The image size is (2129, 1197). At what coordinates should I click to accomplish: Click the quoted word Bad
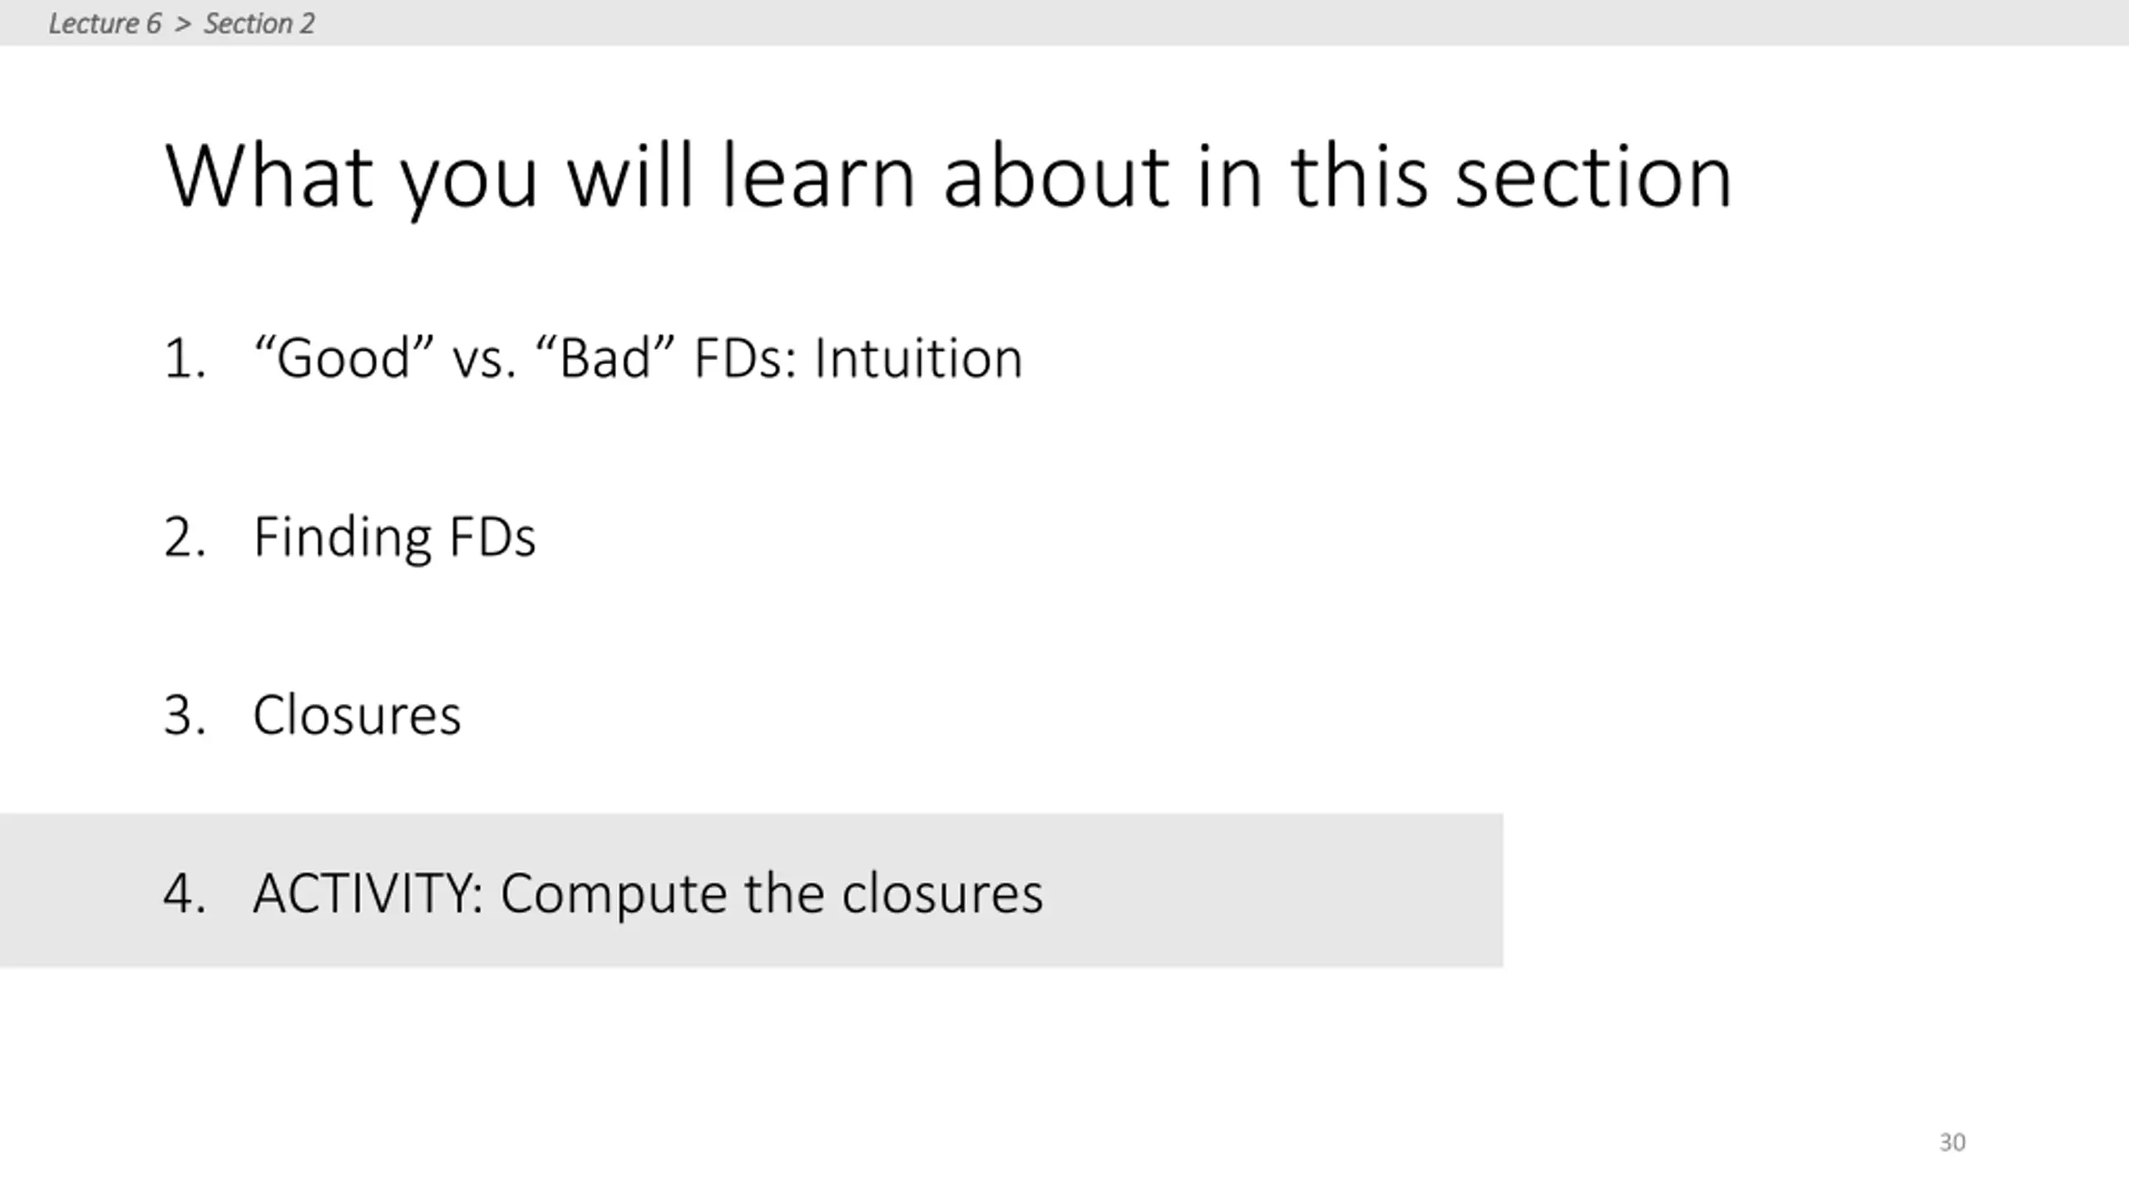605,358
